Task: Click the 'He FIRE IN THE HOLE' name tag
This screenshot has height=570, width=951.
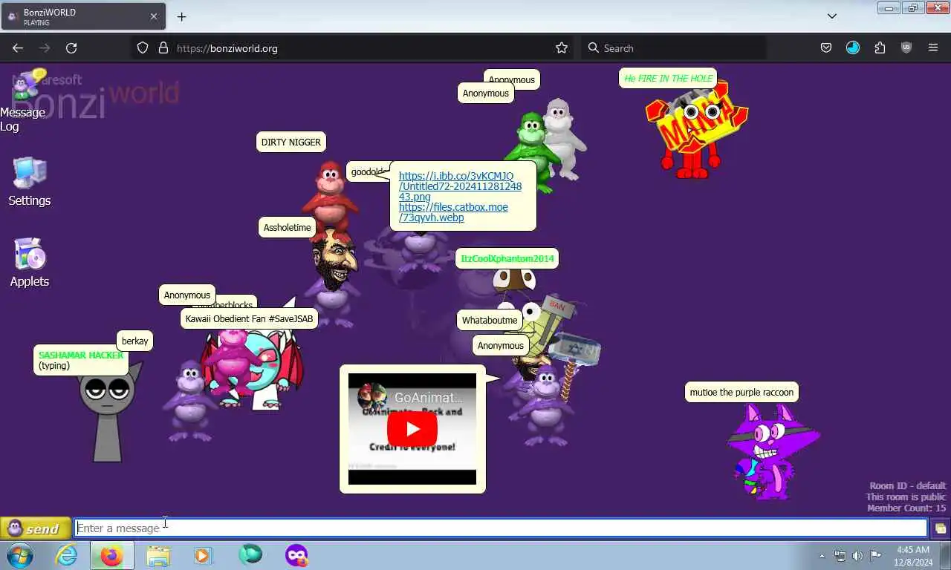Action: click(x=668, y=78)
